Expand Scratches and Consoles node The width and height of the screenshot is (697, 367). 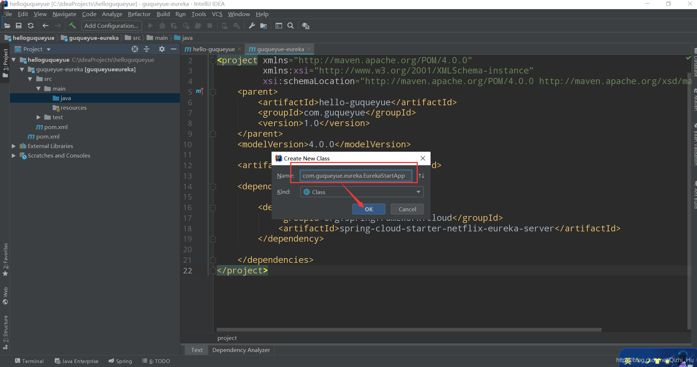tap(14, 155)
